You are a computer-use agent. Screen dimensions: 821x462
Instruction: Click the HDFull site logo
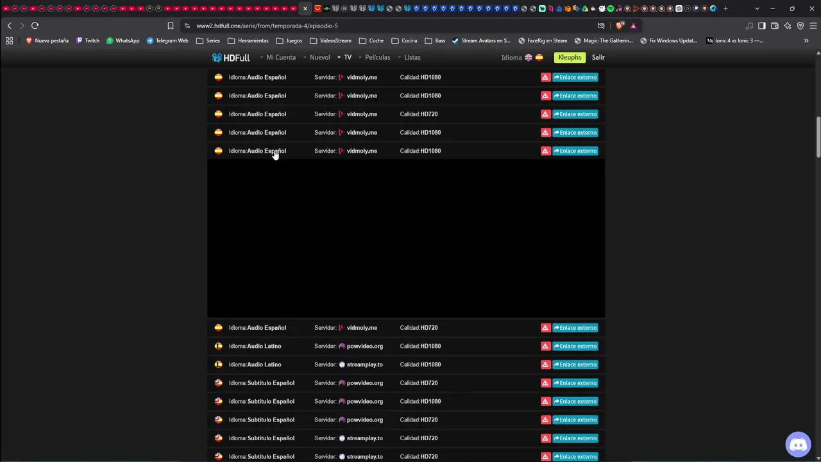(x=231, y=57)
